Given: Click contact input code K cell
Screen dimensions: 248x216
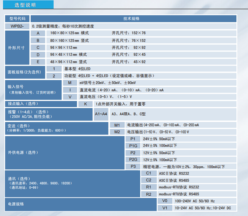Looking at the screenshot, I should 86,104.
